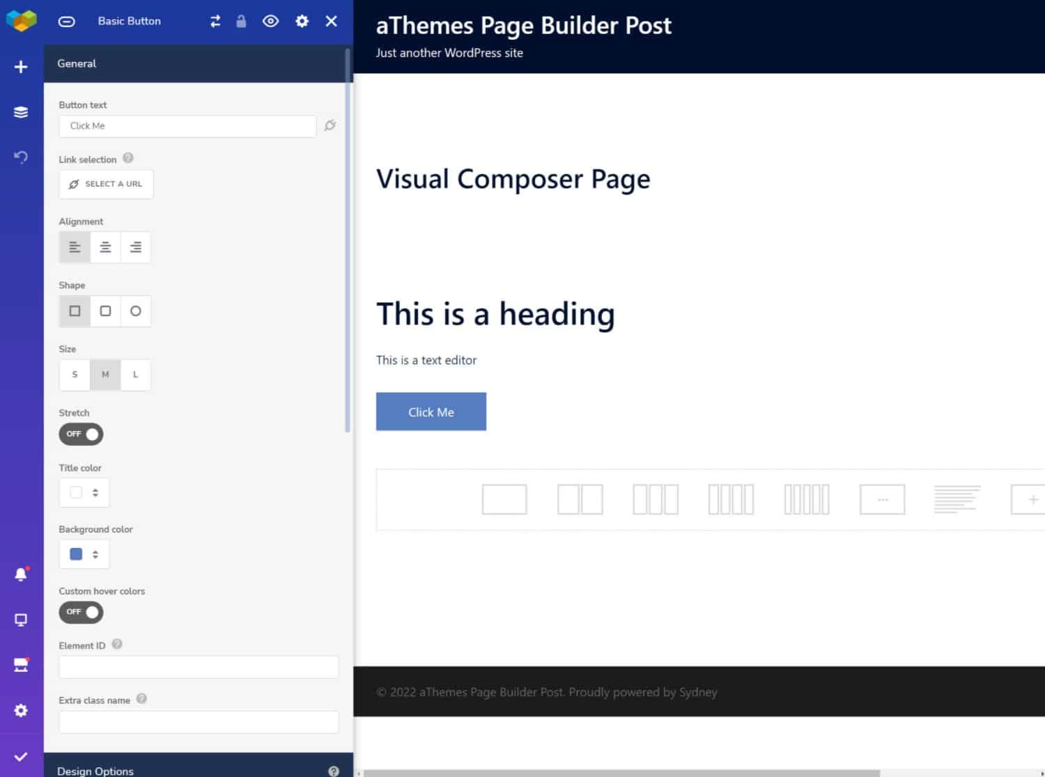The height and width of the screenshot is (777, 1045).
Task: Click the This is a heading text
Action: coord(495,314)
